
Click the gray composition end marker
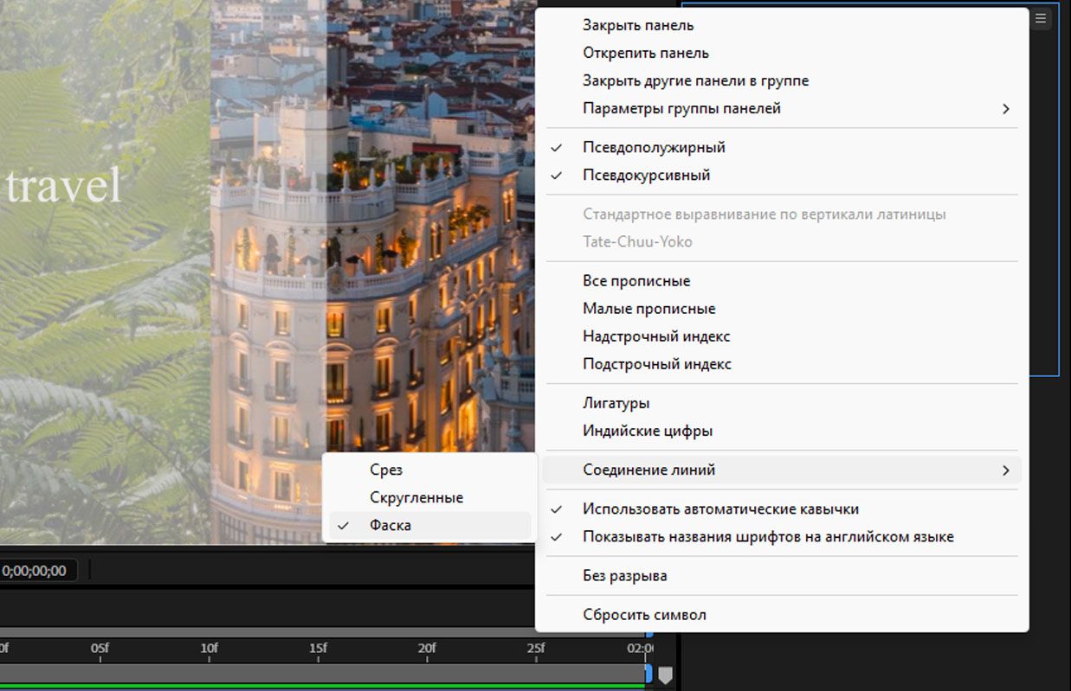[665, 675]
